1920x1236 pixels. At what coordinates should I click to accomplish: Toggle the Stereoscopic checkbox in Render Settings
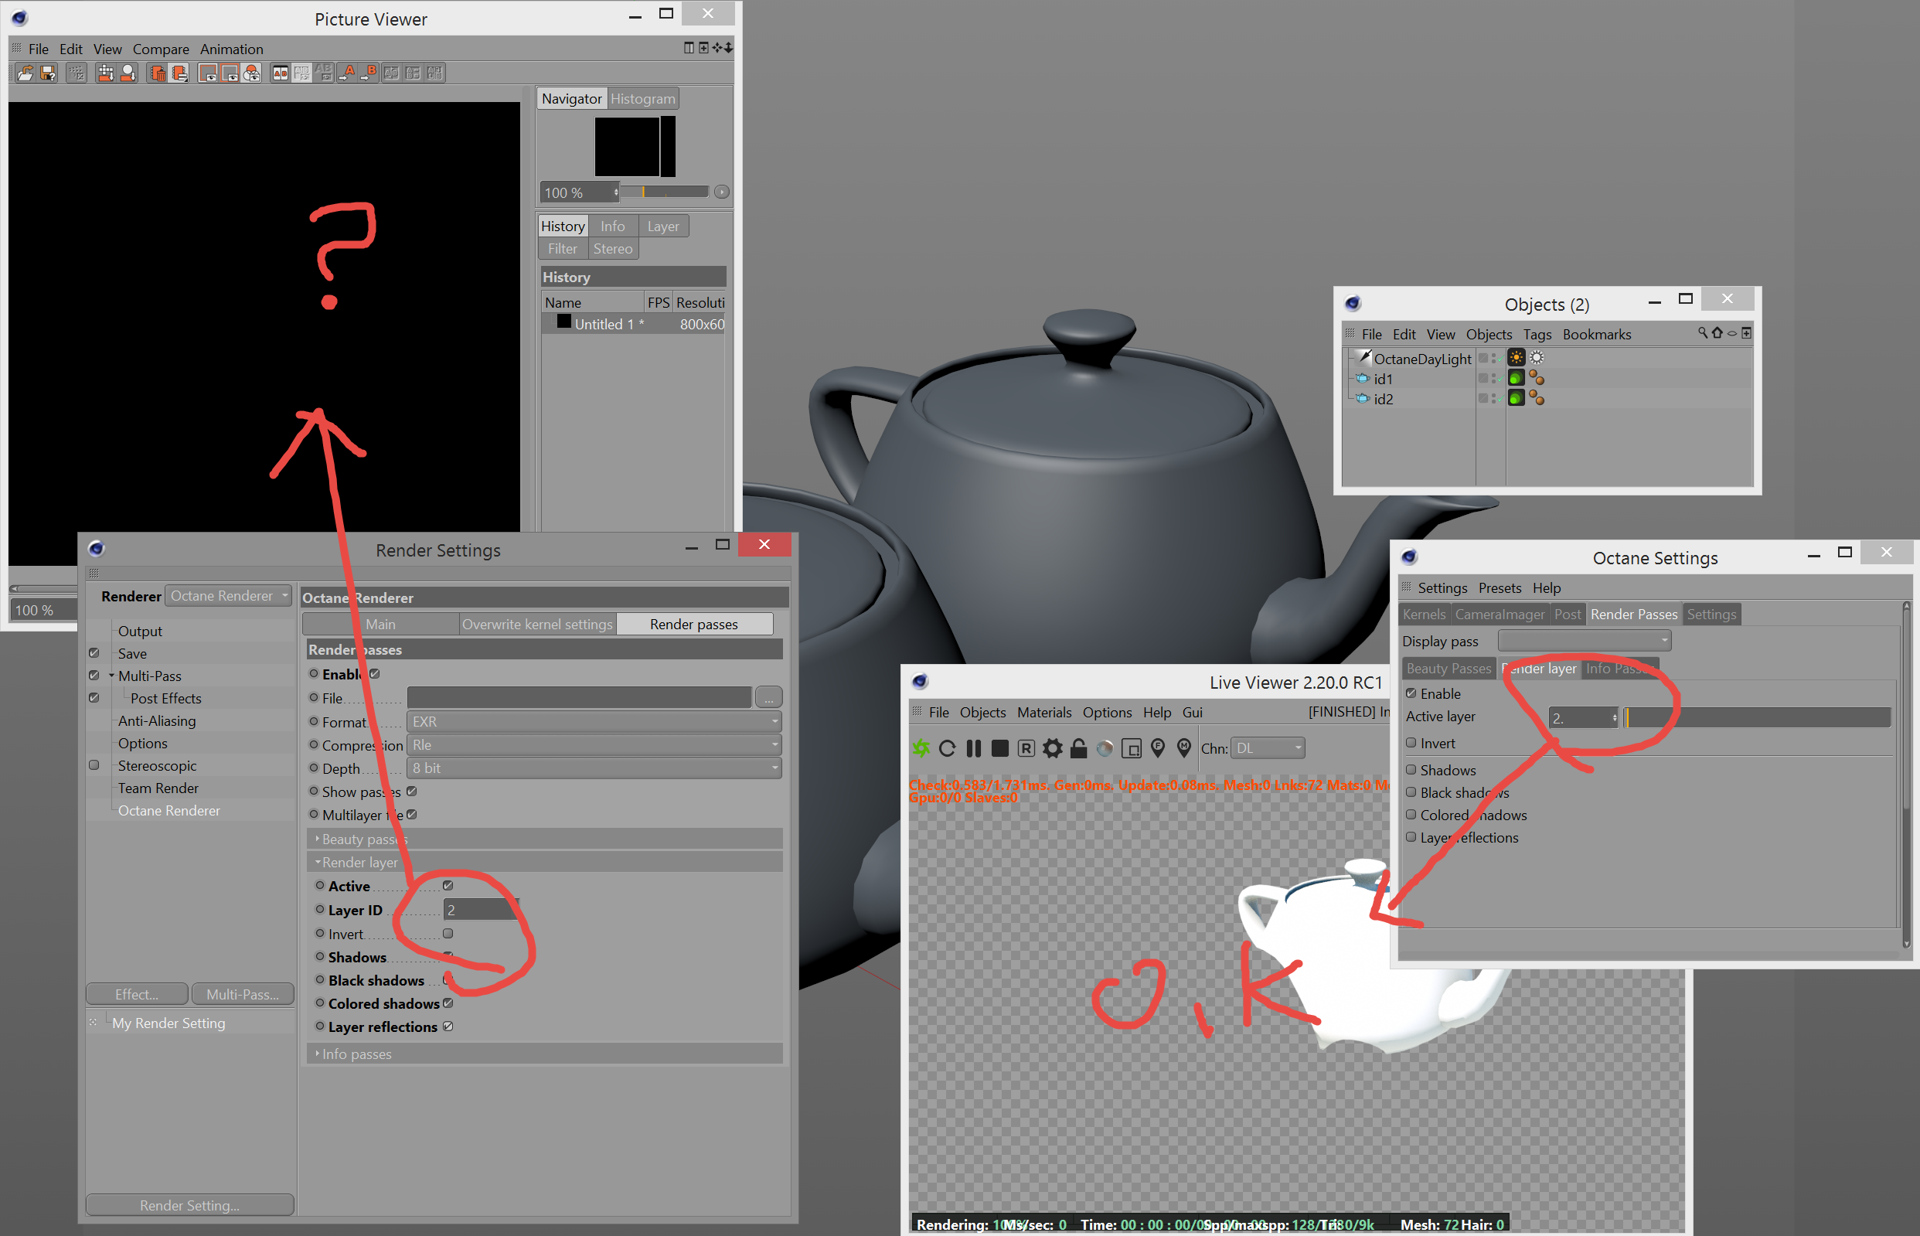coord(94,766)
